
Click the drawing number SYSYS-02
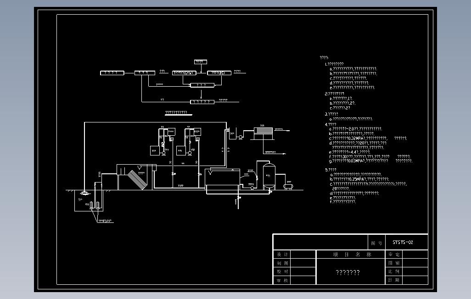[403, 242]
